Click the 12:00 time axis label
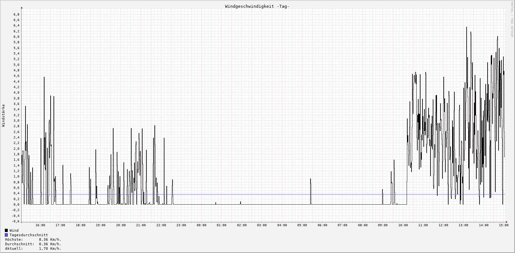 (x=443, y=225)
